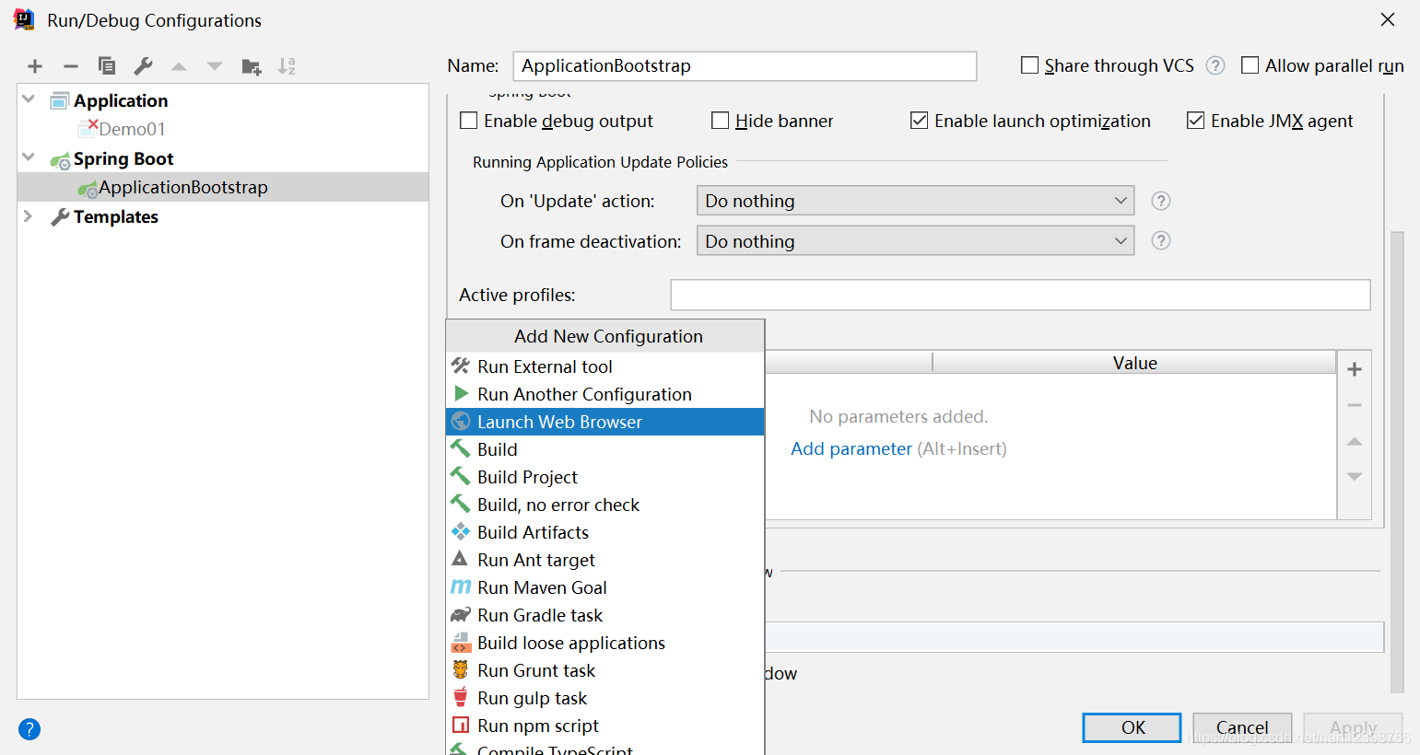Image resolution: width=1420 pixels, height=755 pixels.
Task: Expand the Templates tree node
Action: (28, 216)
